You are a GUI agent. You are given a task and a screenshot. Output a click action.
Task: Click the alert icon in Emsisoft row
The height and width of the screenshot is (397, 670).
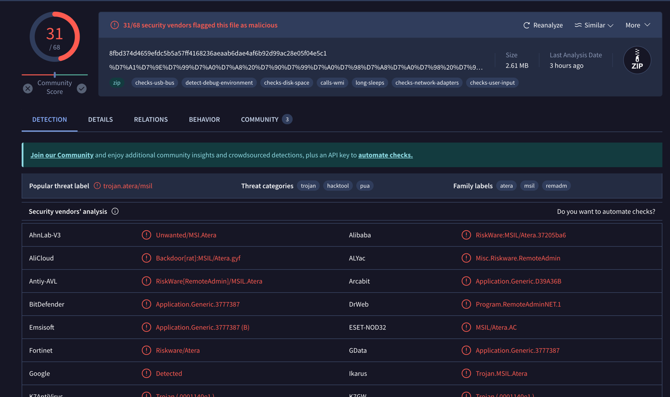[146, 327]
